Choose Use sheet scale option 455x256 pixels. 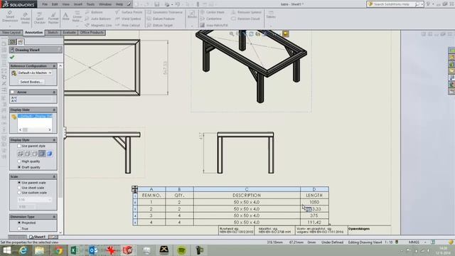point(19,188)
